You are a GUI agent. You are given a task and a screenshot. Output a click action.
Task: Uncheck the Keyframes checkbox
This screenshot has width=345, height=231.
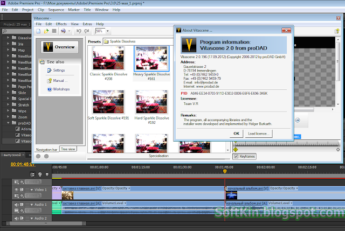click(x=236, y=157)
